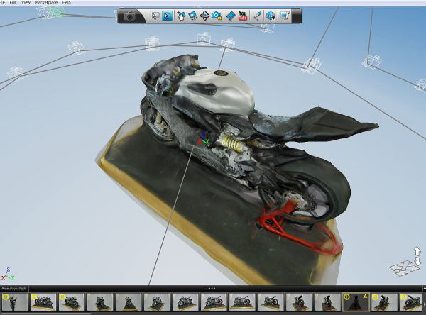Select the blue pen marker tool
The image size is (426, 315).
(x=257, y=16)
